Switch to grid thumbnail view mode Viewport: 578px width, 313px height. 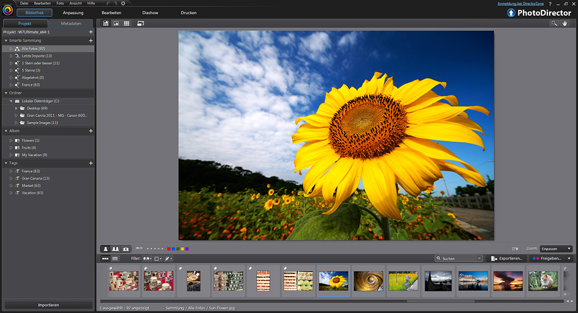[127, 23]
